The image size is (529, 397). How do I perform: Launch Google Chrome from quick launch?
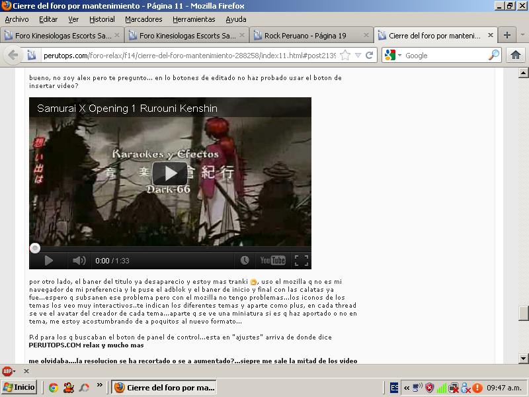(x=53, y=387)
